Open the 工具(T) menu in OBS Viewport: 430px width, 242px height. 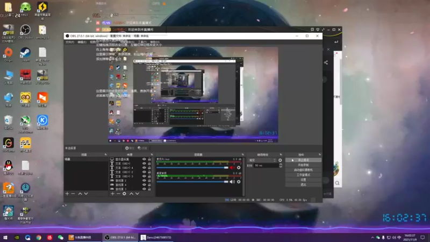coord(142,42)
